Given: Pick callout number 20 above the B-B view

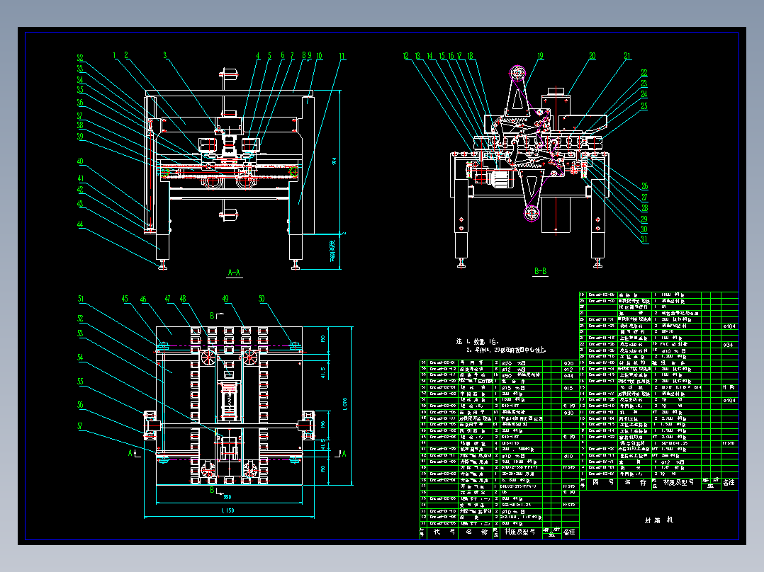Looking at the screenshot, I should point(592,56).
